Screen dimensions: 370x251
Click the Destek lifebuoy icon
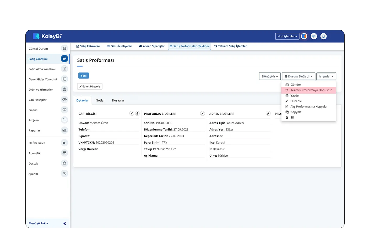tap(64, 163)
